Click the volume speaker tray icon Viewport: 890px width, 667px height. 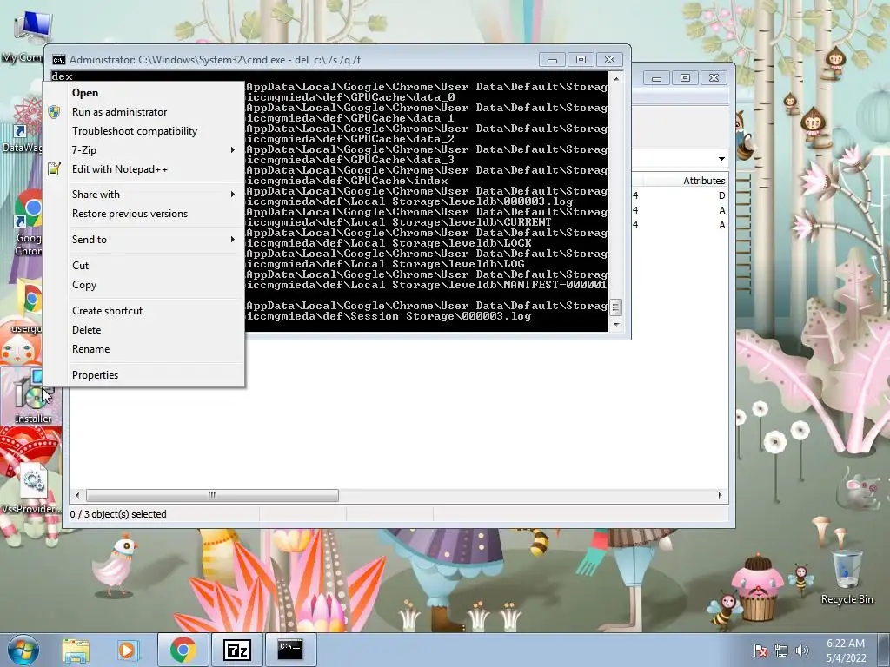tap(801, 650)
